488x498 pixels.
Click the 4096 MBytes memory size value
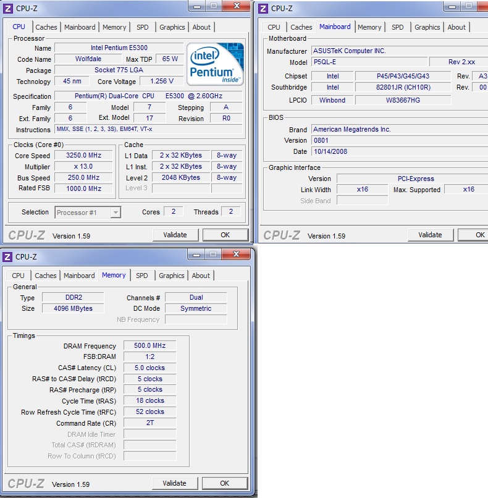tap(73, 308)
